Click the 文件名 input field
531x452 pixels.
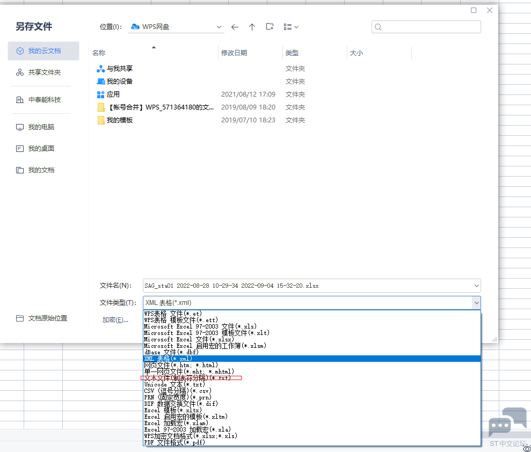[x=308, y=286]
